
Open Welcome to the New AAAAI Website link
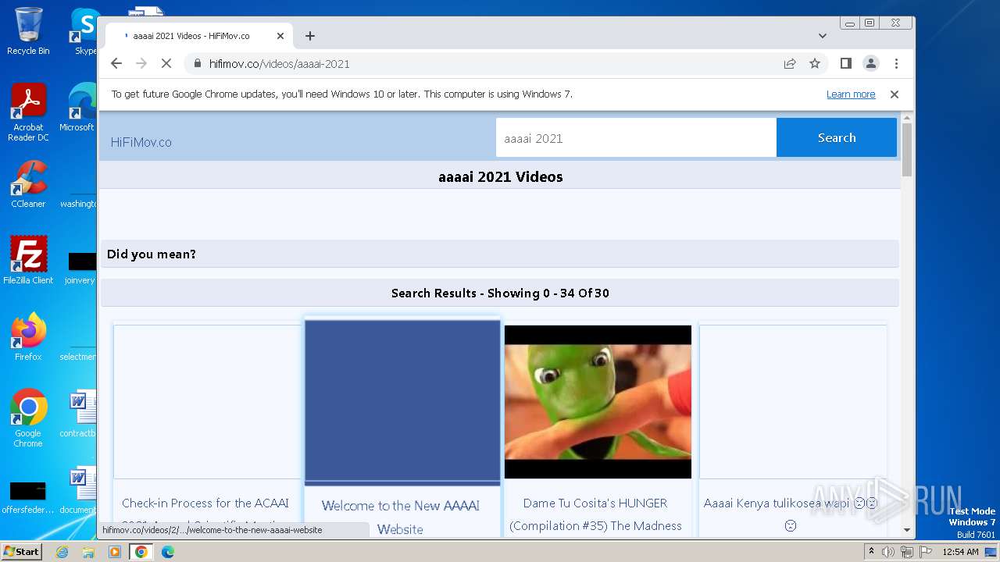tap(401, 517)
